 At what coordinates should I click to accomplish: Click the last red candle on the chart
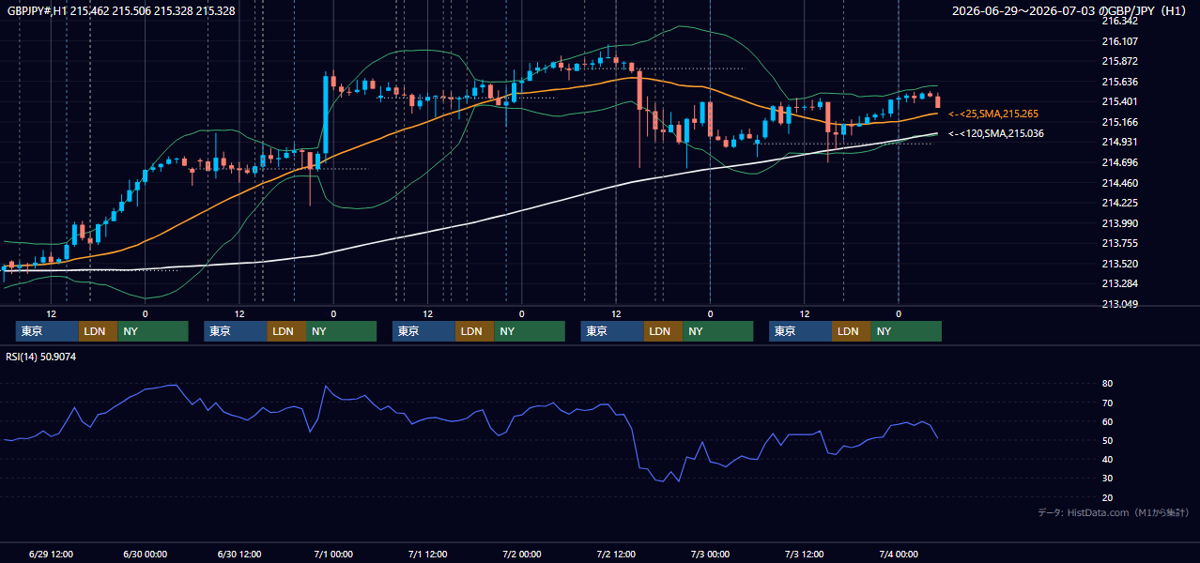938,100
